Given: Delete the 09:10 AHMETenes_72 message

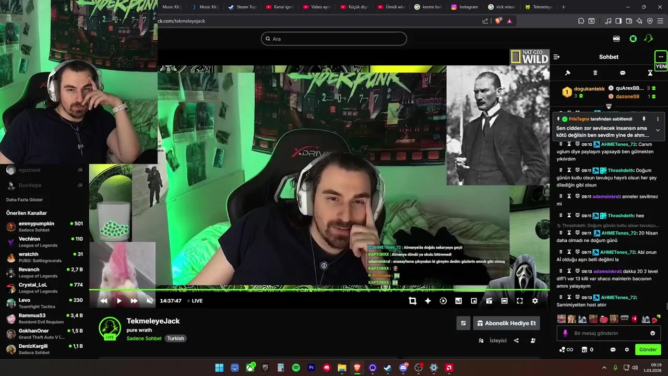Looking at the screenshot, I should [x=561, y=144].
